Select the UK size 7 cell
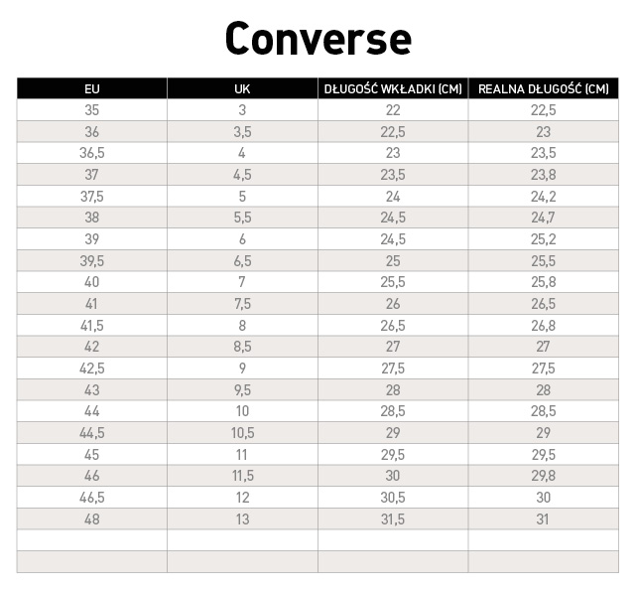Image resolution: width=636 pixels, height=591 pixels. click(242, 282)
